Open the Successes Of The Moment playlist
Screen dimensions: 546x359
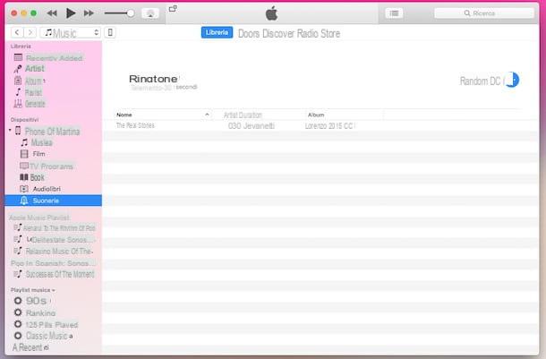54,274
